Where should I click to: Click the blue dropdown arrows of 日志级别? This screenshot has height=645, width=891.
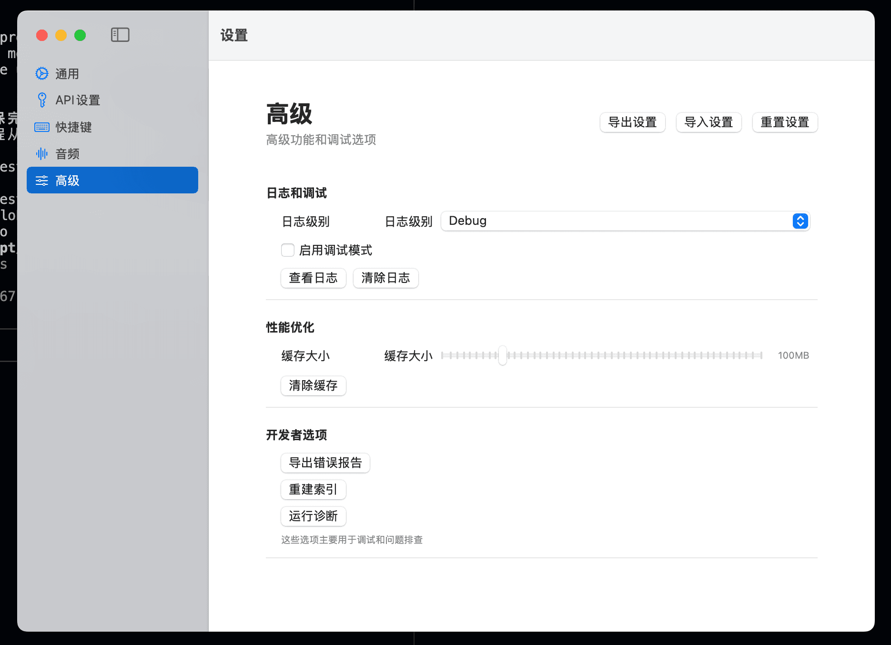(800, 221)
